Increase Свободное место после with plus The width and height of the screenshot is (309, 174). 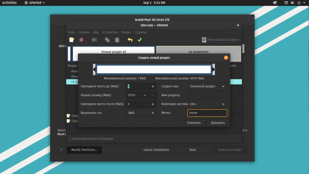coord(153,104)
